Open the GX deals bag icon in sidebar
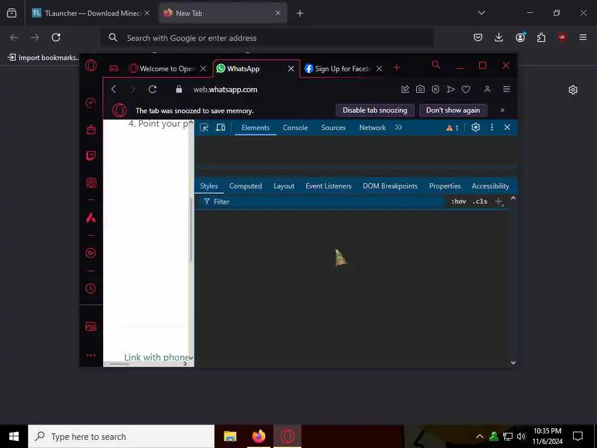 [x=91, y=129]
